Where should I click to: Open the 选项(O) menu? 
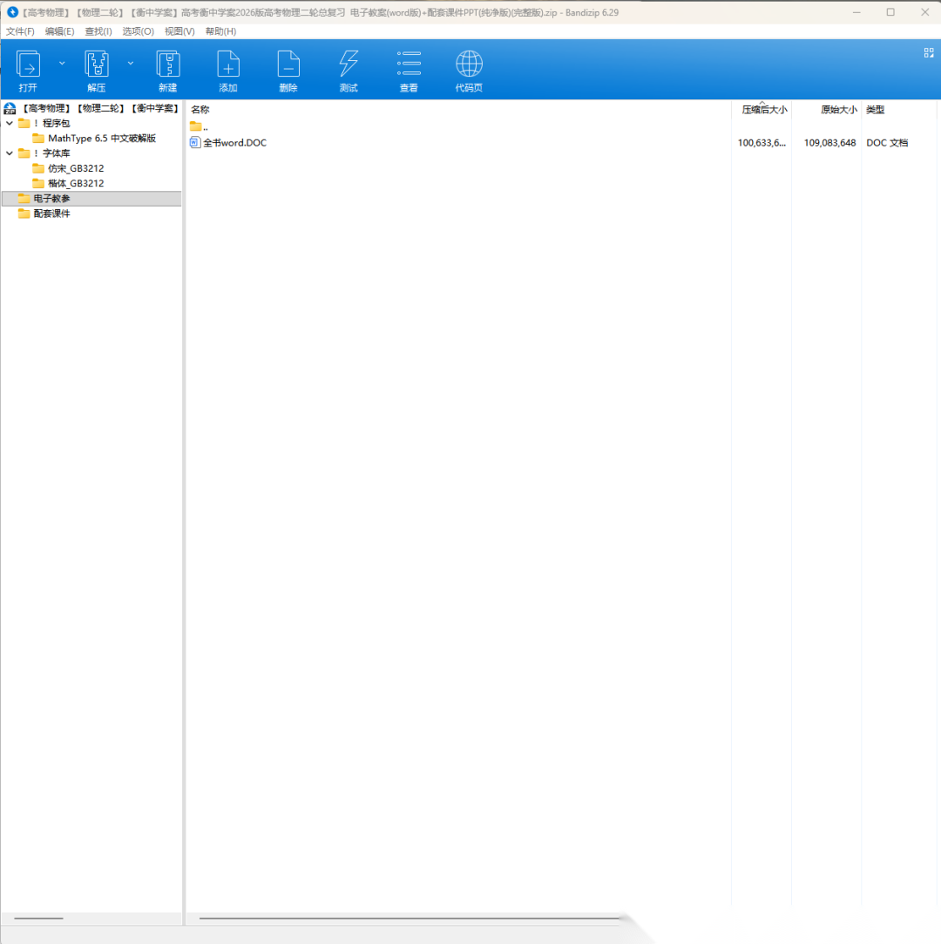coord(138,31)
